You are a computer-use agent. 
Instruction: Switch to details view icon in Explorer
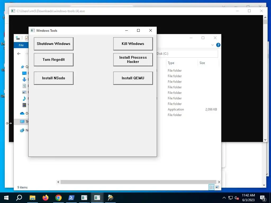pos(211,187)
